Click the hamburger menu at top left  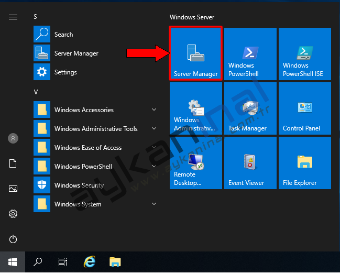pyautogui.click(x=13, y=17)
